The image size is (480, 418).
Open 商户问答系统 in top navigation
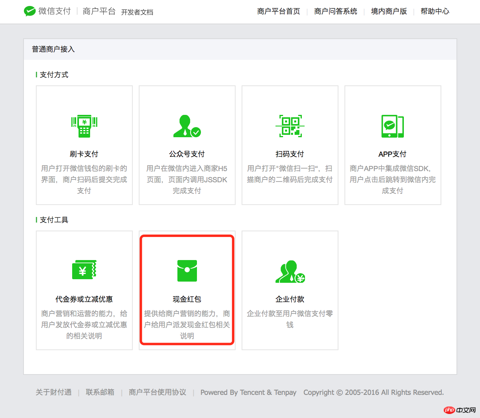click(x=336, y=11)
